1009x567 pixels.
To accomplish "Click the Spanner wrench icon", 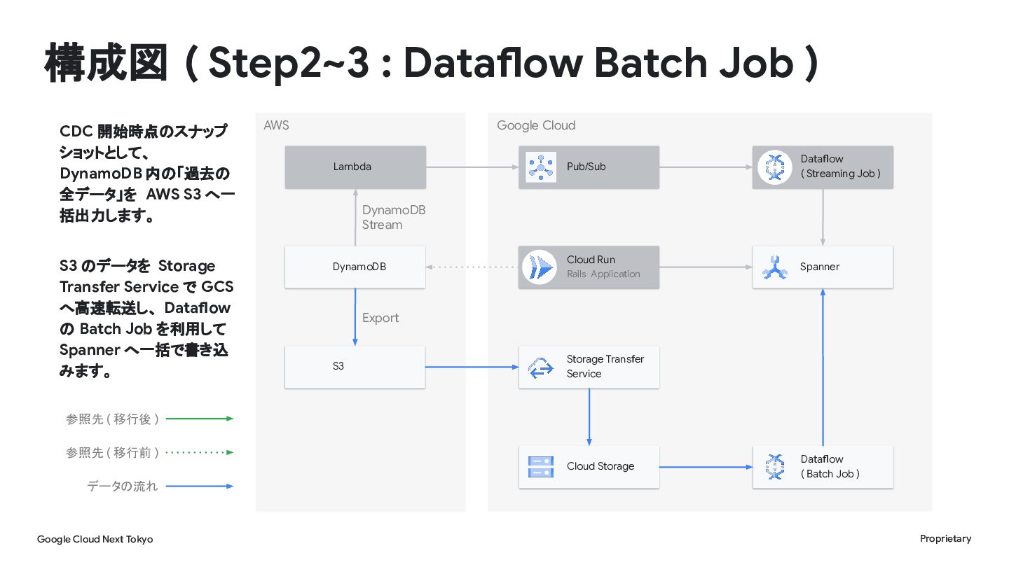I will tap(774, 267).
